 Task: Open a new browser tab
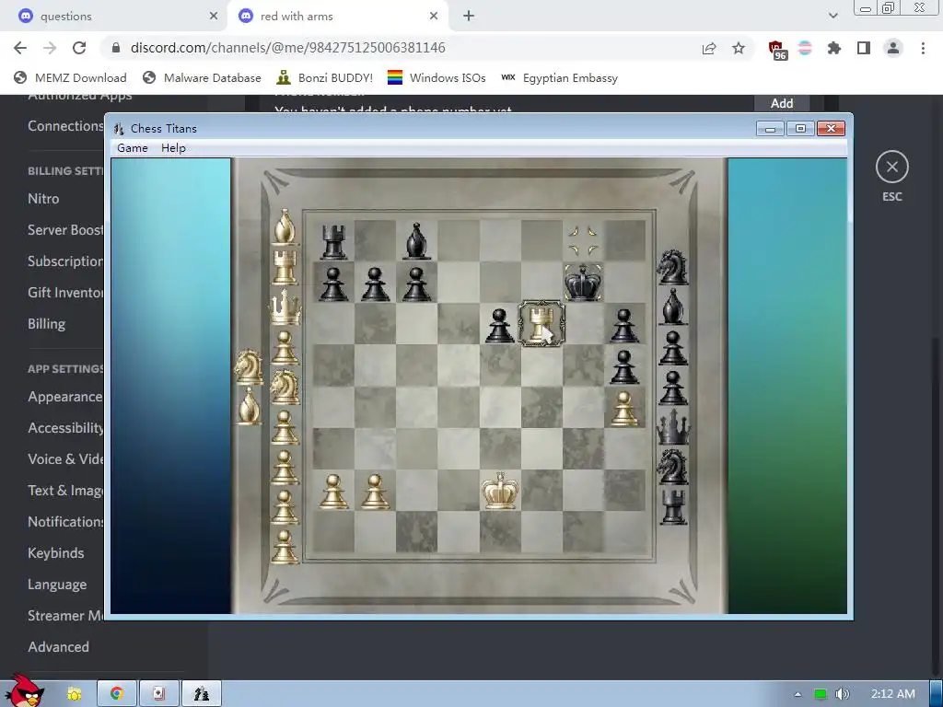point(469,17)
